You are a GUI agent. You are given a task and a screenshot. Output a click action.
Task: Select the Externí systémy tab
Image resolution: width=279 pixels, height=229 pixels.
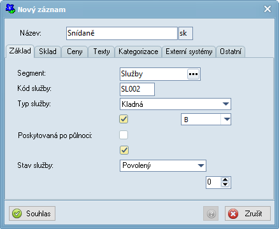coord(189,52)
